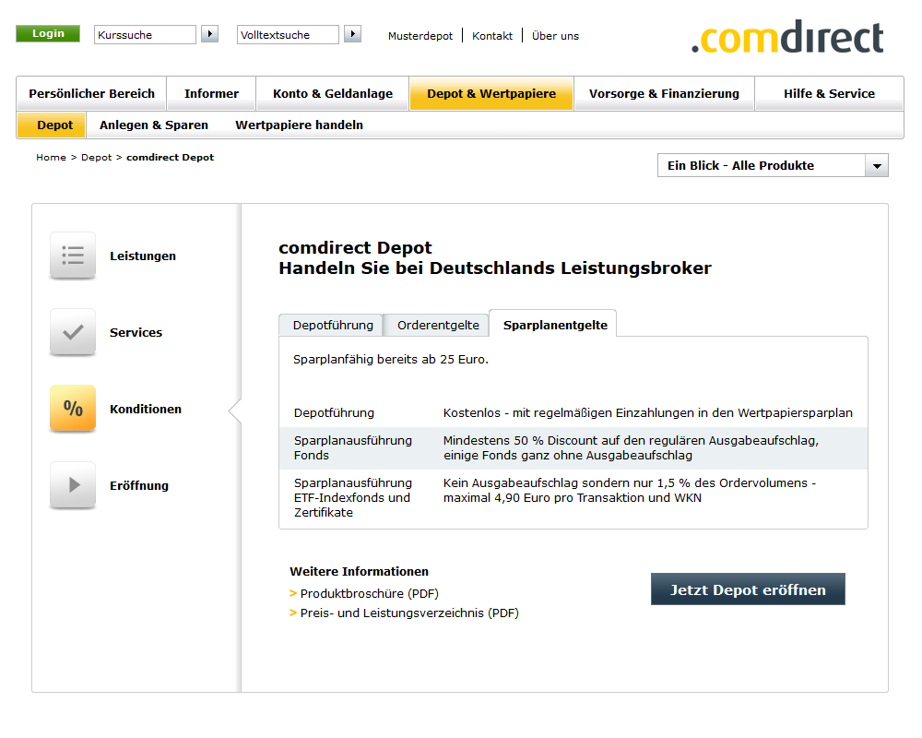The height and width of the screenshot is (738, 922).
Task: Switch to the Orderentgelte tab
Action: click(438, 325)
